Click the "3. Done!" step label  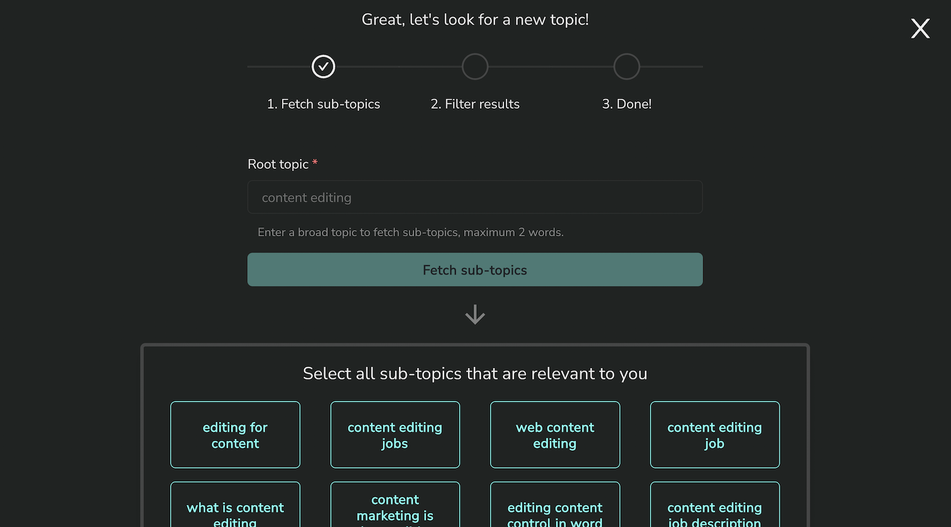(626, 105)
